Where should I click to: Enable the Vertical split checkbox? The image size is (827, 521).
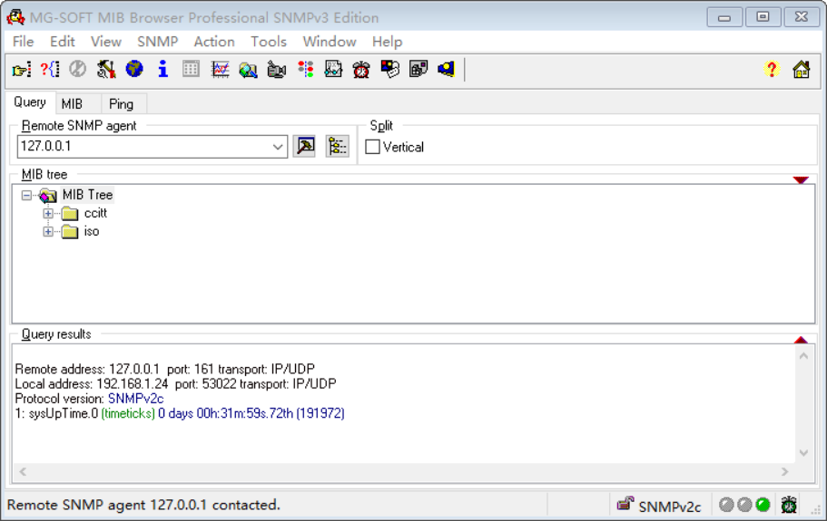click(x=372, y=147)
